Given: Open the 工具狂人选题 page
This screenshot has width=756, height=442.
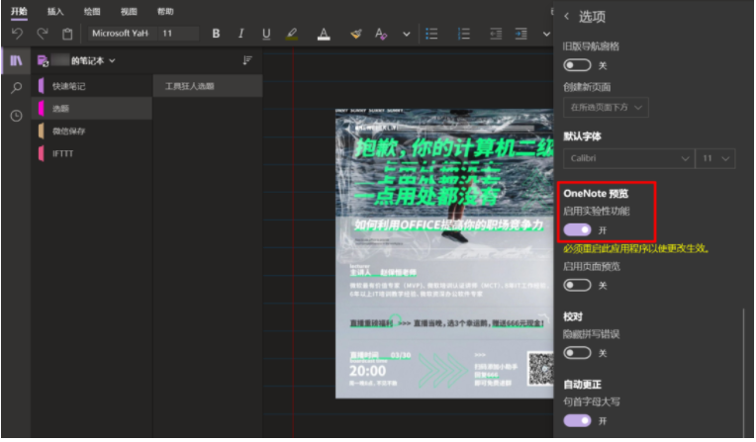Looking at the screenshot, I should 208,86.
